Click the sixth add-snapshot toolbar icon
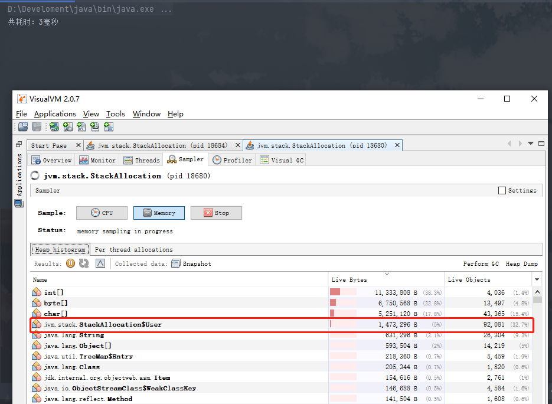 [x=94, y=127]
